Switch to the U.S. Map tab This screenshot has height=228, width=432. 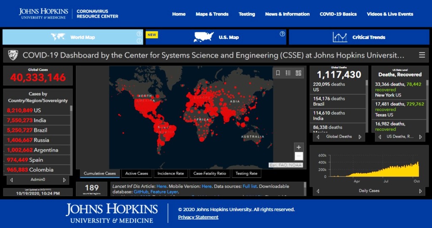click(216, 37)
